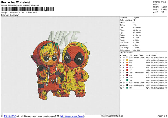Viewport: 168px width, 118px height.
Task: Select code 1313 in the stop sequence
Action: (x=148, y=78)
